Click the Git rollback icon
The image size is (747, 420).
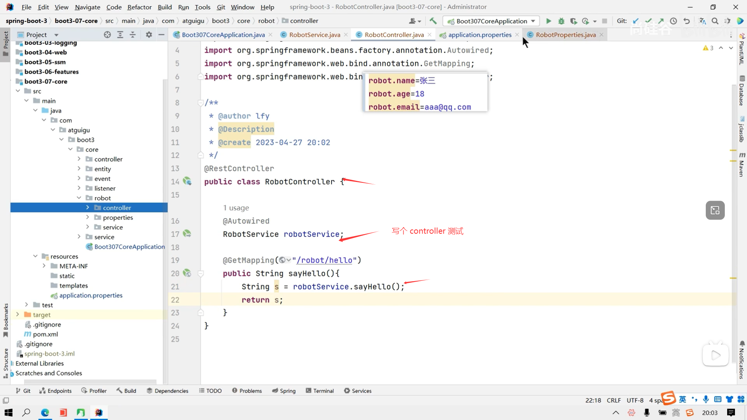click(687, 21)
